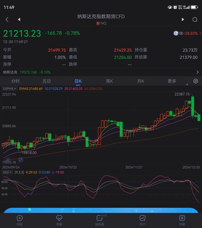This screenshot has width=202, height=228.
Task: Tap the status bar eye-comfort icon
Action: pyautogui.click(x=170, y=7)
